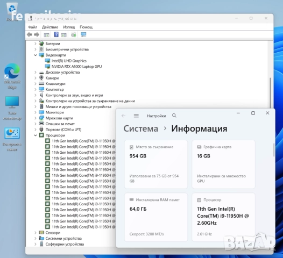Click the Microsoft Edge desktop shortcut
The image size is (283, 258).
click(x=12, y=76)
